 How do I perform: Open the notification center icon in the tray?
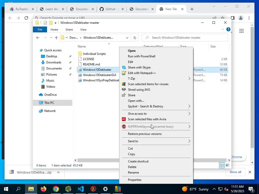click(251, 189)
